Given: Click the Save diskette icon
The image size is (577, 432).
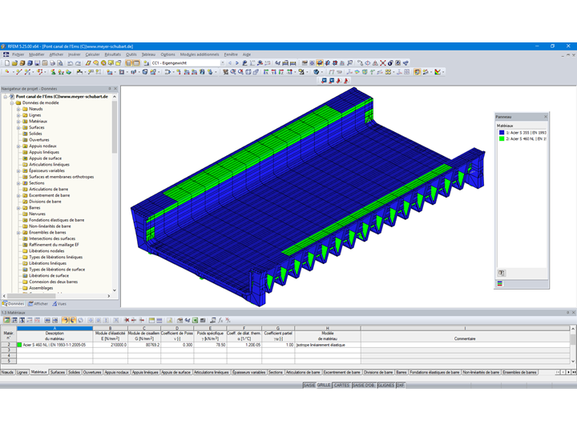Looking at the screenshot, I should point(37,63).
